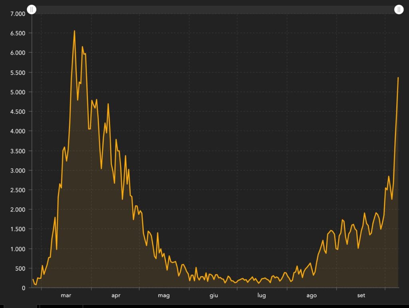
Task: Click the 0 label at y-axis origin
Action: pos(24,288)
